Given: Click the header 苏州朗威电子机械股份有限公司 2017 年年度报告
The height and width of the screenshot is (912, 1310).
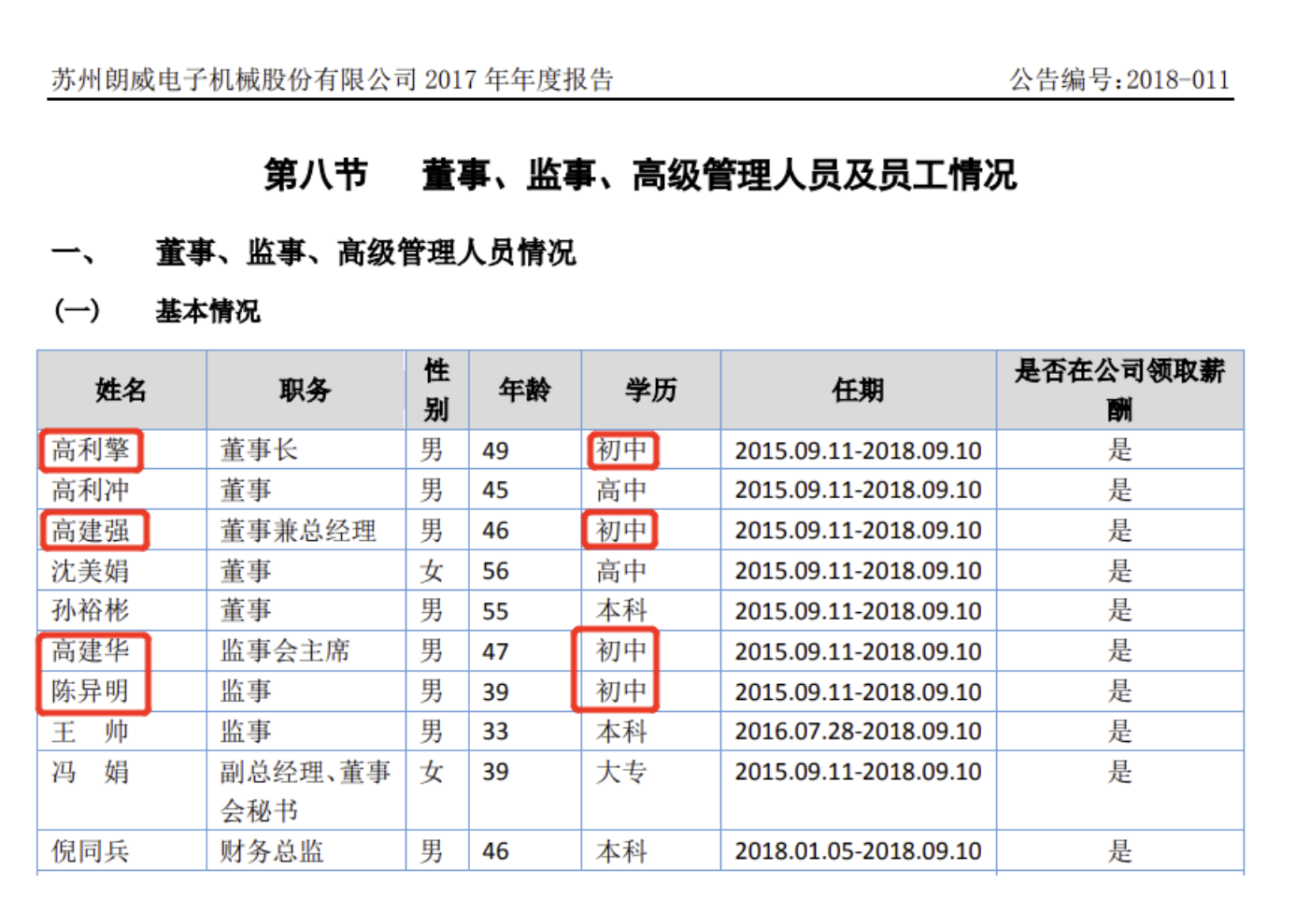Looking at the screenshot, I should (x=333, y=79).
